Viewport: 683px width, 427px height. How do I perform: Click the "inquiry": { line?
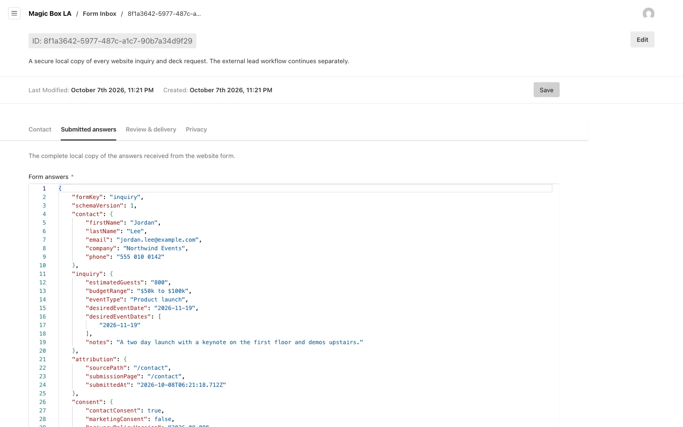pyautogui.click(x=92, y=274)
